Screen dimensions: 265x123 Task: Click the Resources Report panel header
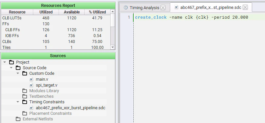58,6
